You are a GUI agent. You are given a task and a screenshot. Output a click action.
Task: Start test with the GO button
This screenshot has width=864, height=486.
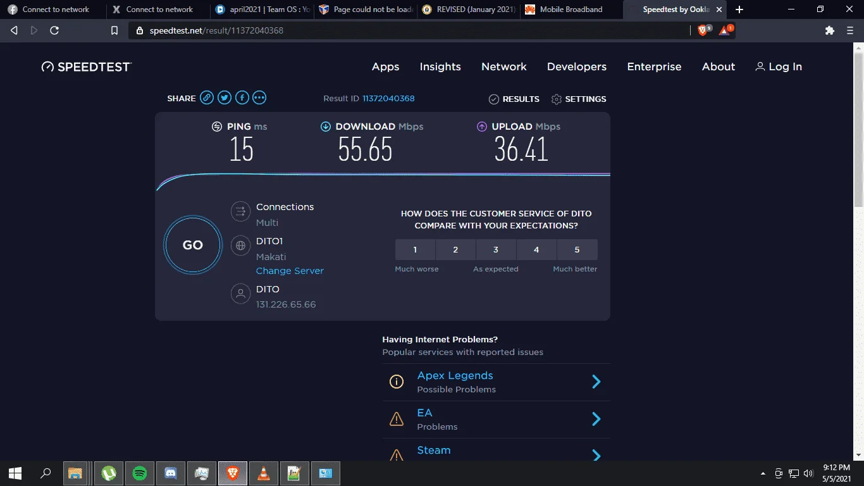pos(193,246)
